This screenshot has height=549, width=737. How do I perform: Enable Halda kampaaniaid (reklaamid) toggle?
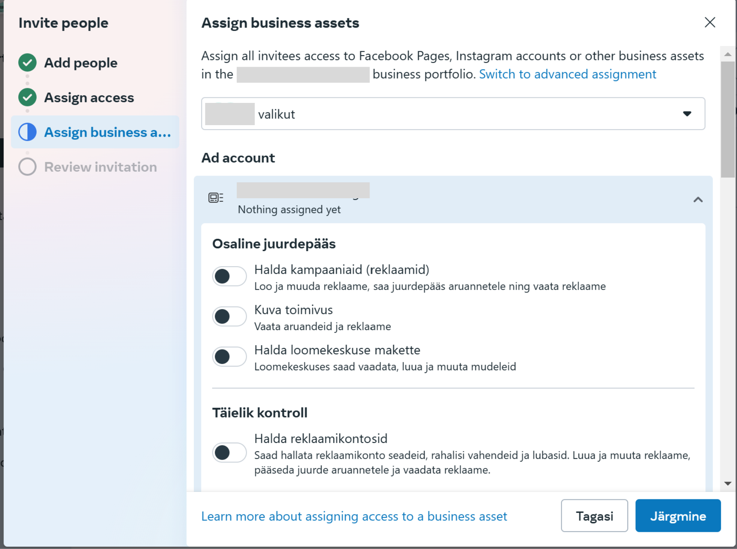(x=229, y=276)
